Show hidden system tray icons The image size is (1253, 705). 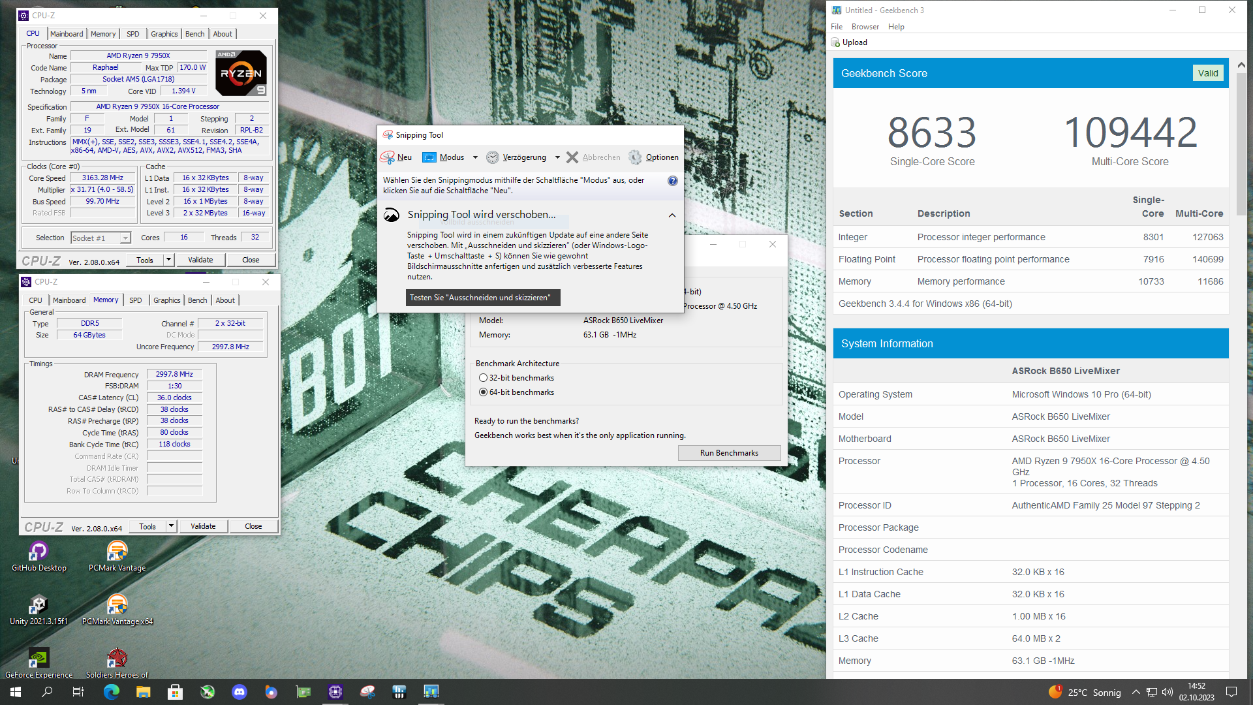tap(1136, 693)
